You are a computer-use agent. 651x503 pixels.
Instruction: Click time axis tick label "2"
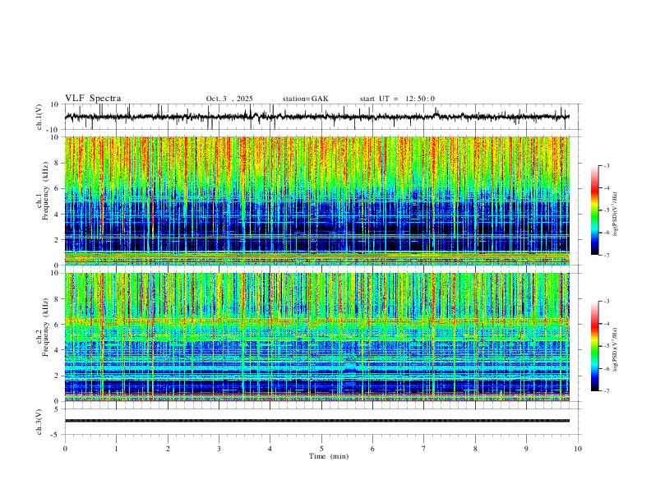(x=168, y=449)
